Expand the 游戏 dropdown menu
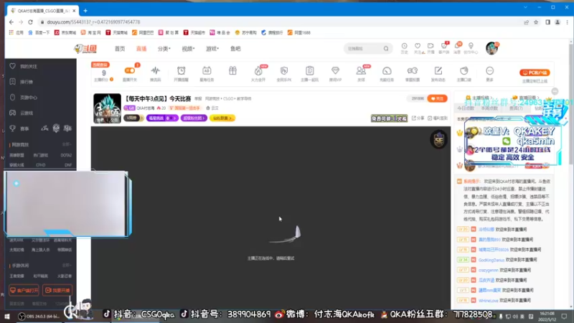 212,49
